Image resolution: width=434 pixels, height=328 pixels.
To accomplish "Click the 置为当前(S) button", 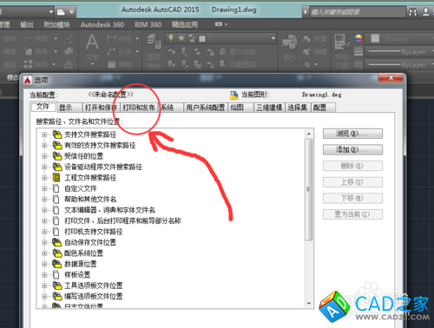I will click(x=352, y=214).
